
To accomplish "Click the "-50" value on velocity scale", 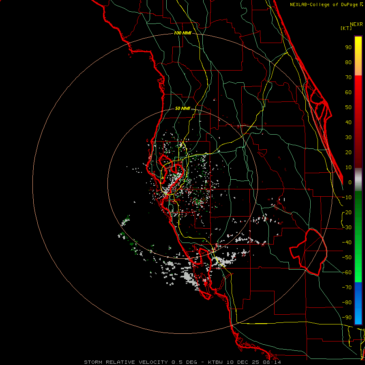I will coord(347,258).
